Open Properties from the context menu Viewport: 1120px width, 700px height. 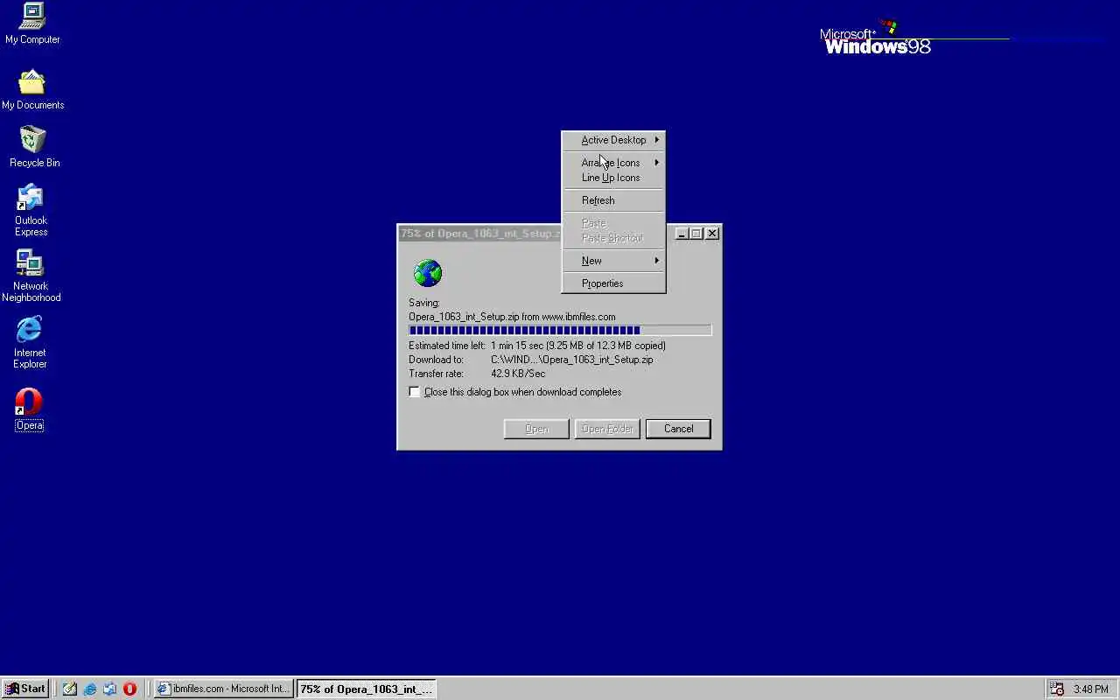click(x=613, y=283)
